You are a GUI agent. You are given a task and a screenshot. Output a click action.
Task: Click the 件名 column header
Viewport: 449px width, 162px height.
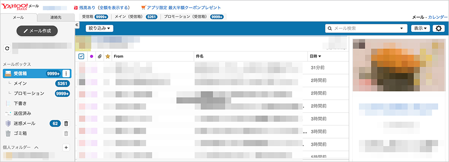point(200,57)
